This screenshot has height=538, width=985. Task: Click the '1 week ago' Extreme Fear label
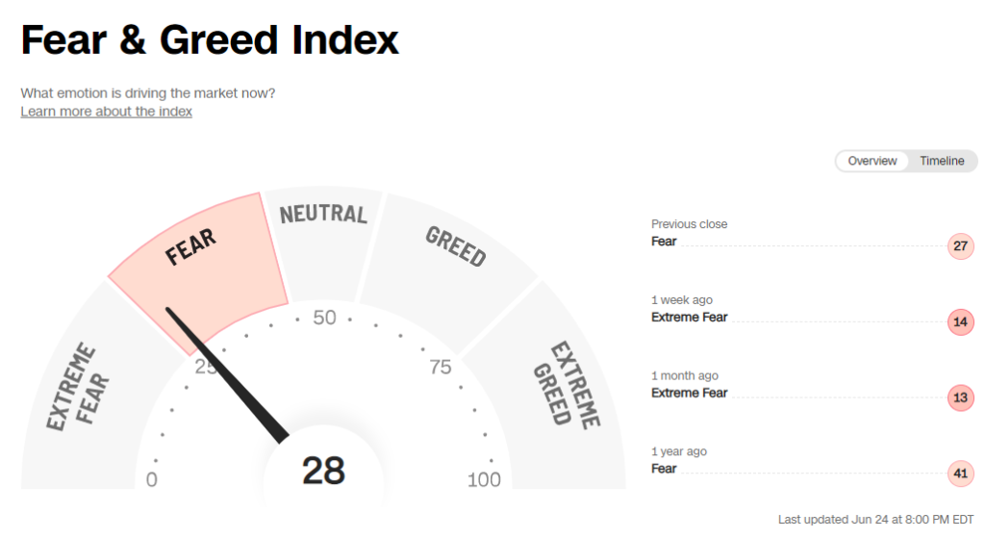pos(689,318)
